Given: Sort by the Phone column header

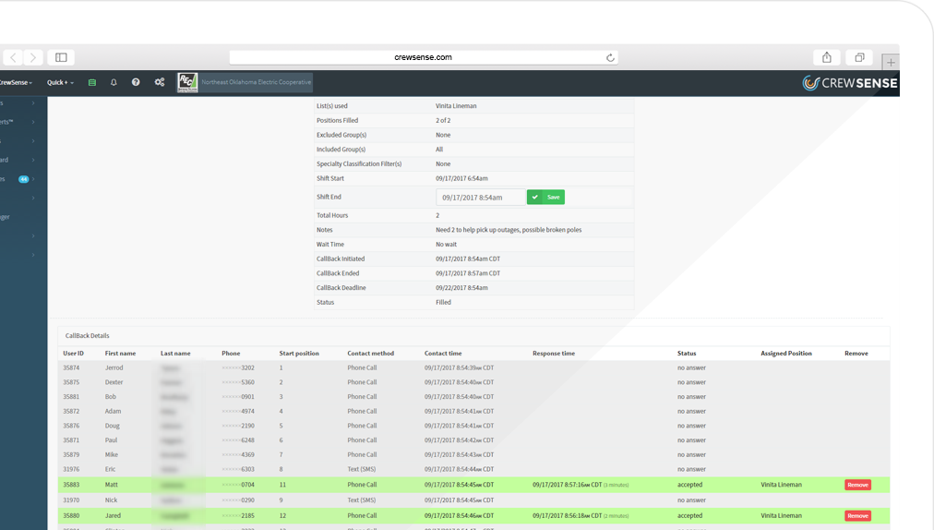Looking at the screenshot, I should coord(231,354).
